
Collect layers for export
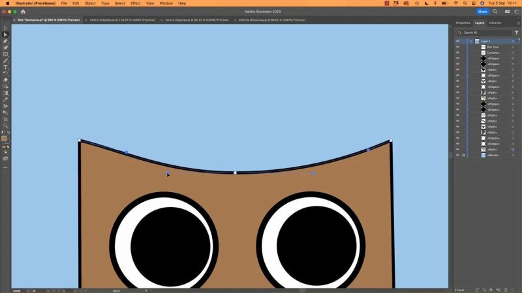[477, 290]
